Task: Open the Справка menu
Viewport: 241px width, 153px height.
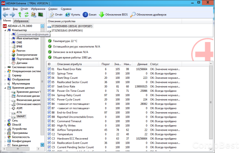Action: pos(66,9)
